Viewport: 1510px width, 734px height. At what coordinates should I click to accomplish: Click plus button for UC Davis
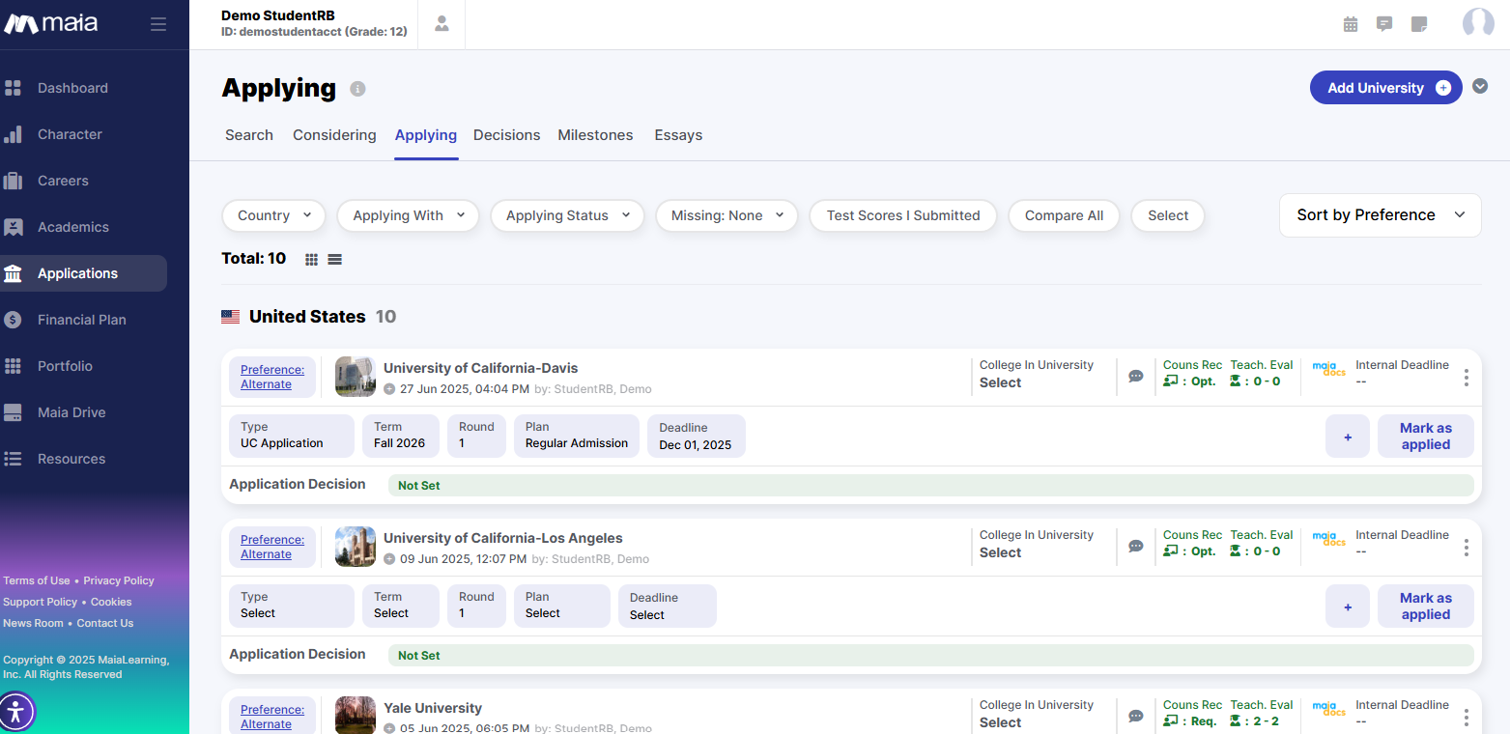tap(1348, 437)
